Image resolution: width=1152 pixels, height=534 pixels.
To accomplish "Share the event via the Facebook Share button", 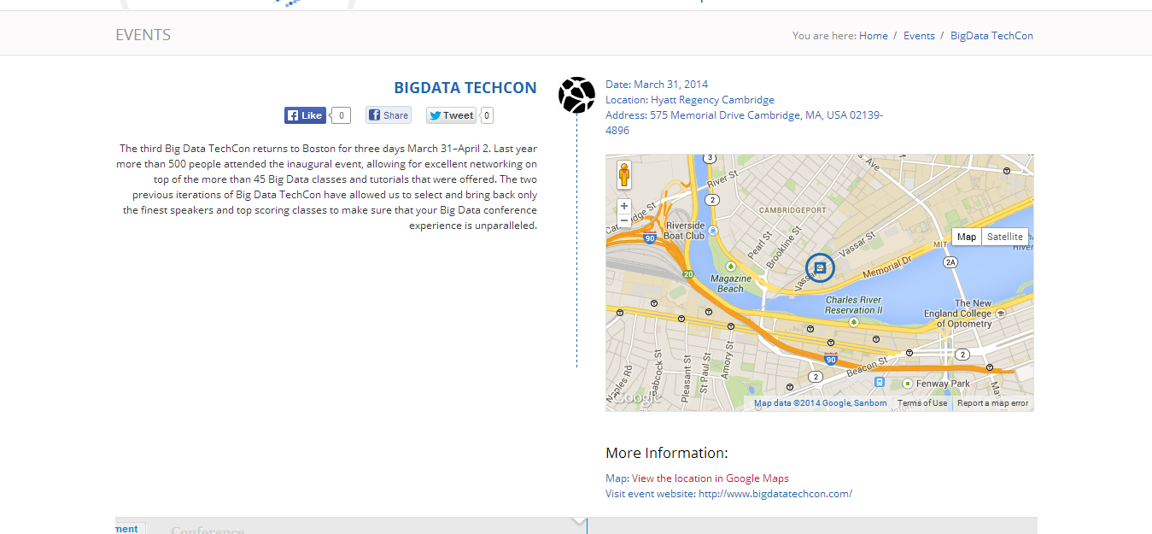I will tap(389, 115).
